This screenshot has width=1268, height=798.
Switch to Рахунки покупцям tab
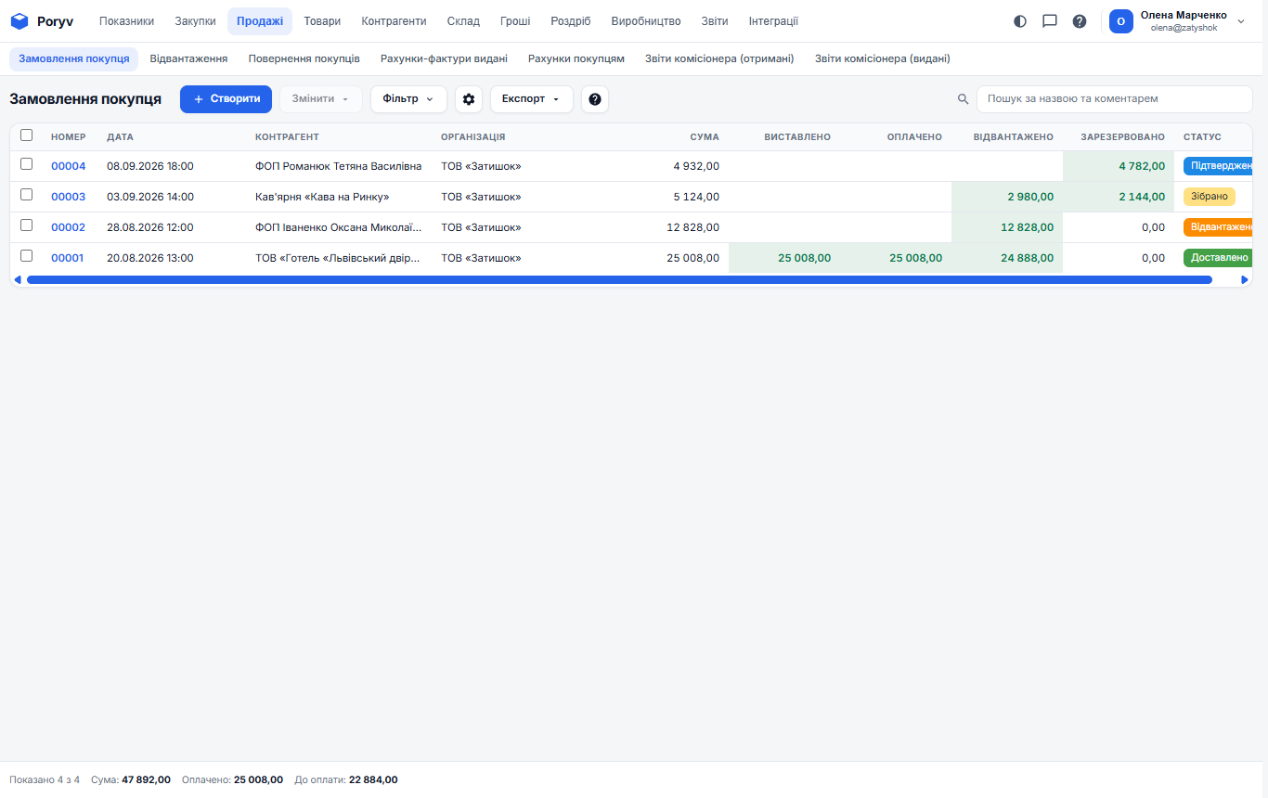[x=576, y=58]
